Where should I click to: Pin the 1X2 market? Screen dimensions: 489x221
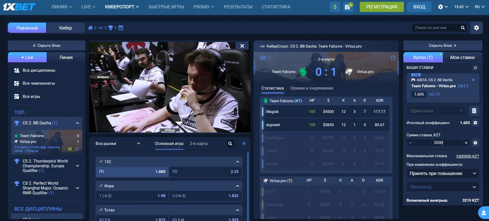(x=101, y=161)
